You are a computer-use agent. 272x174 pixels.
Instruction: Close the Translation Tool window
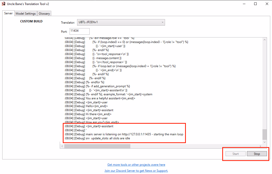click(266, 4)
